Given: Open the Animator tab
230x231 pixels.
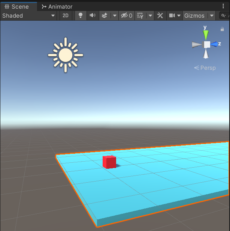Looking at the screenshot, I should [x=57, y=7].
